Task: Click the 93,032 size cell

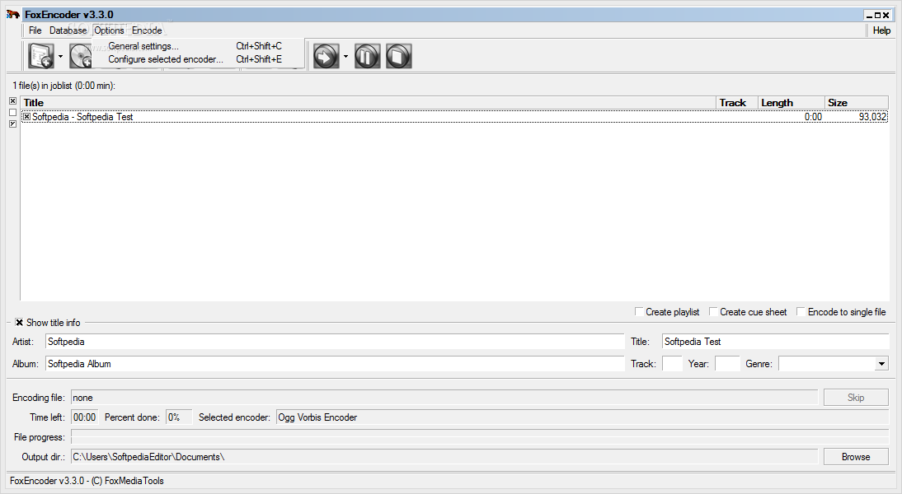Action: (x=872, y=117)
